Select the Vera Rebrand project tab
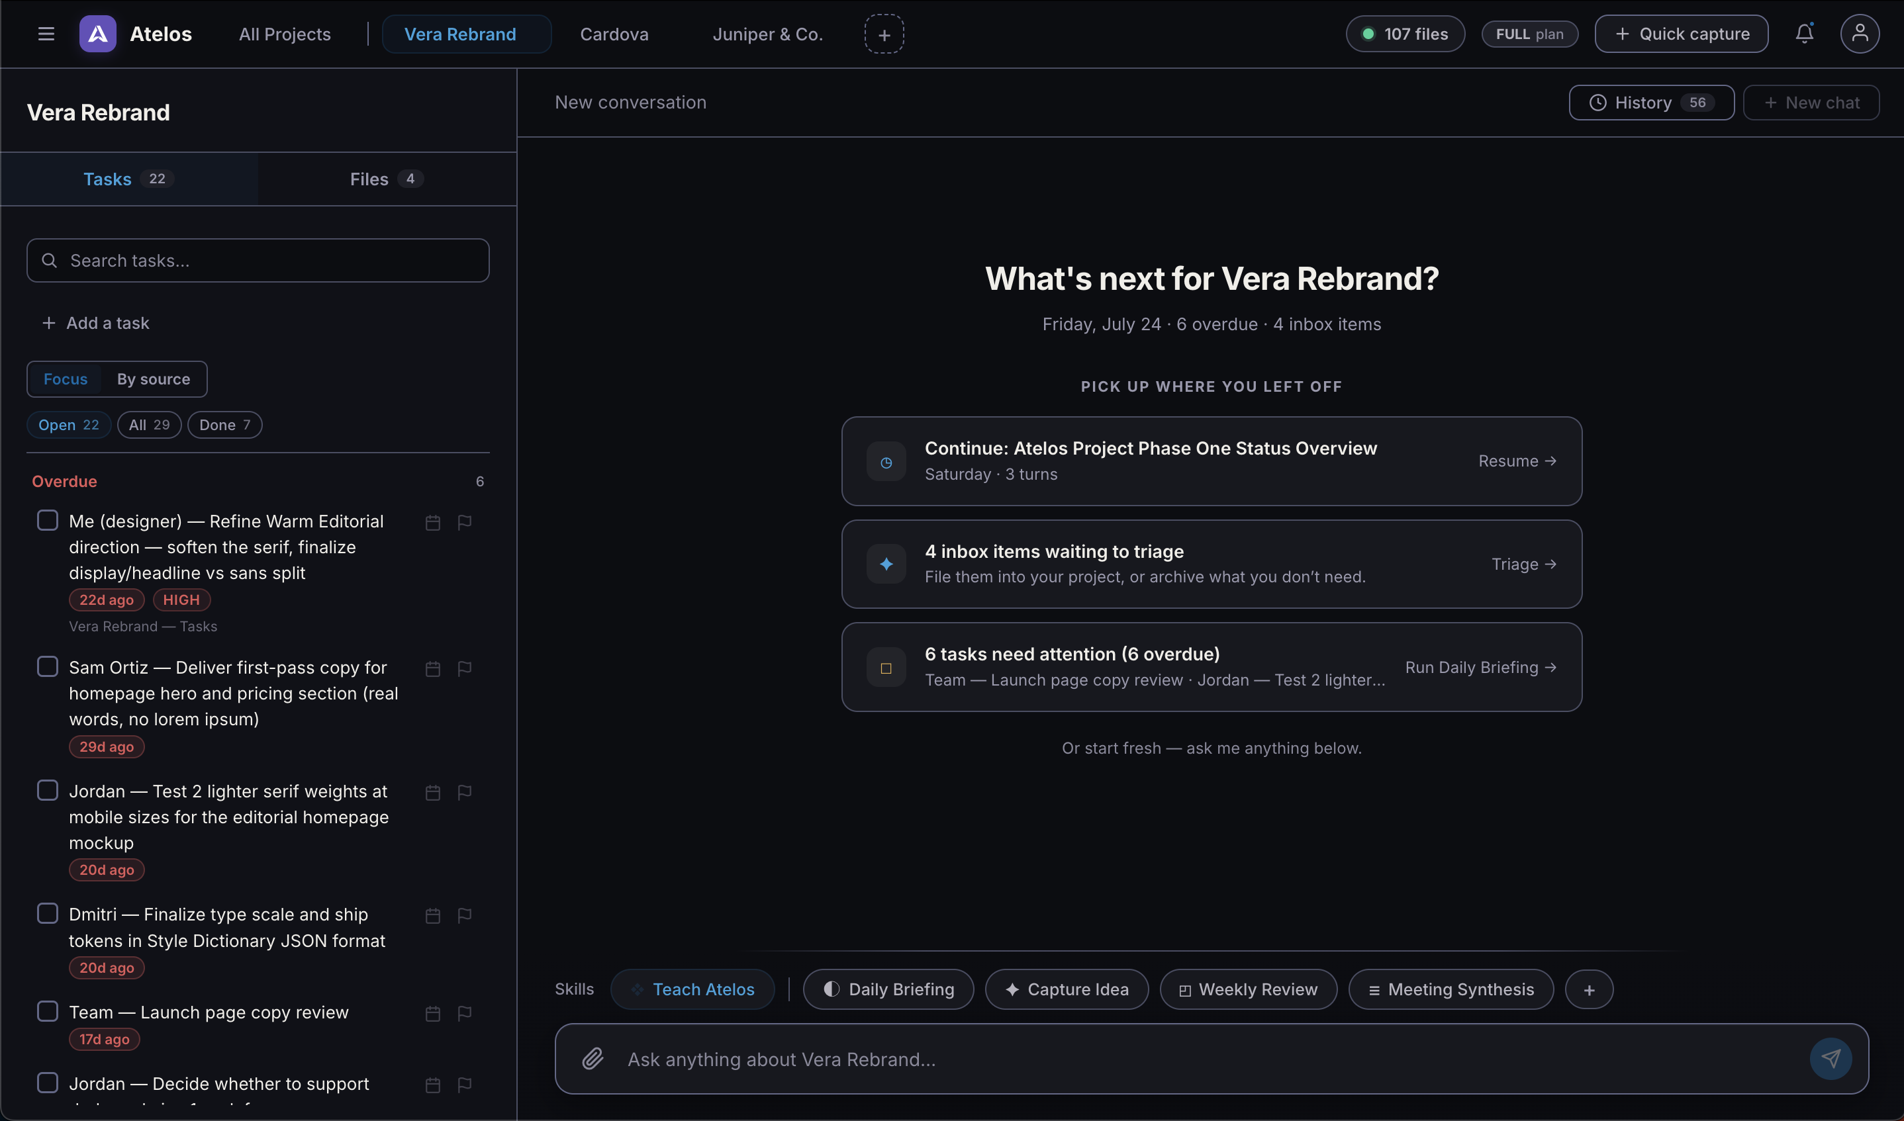The height and width of the screenshot is (1121, 1904). 466,34
